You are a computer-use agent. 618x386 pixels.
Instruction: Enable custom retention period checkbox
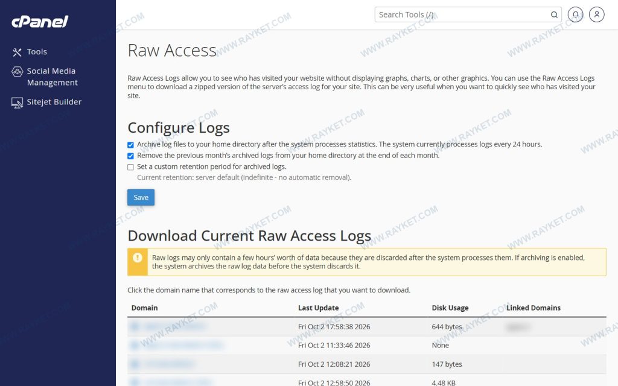click(x=131, y=167)
